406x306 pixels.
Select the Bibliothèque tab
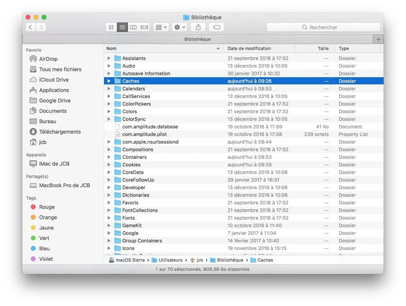pyautogui.click(x=198, y=39)
